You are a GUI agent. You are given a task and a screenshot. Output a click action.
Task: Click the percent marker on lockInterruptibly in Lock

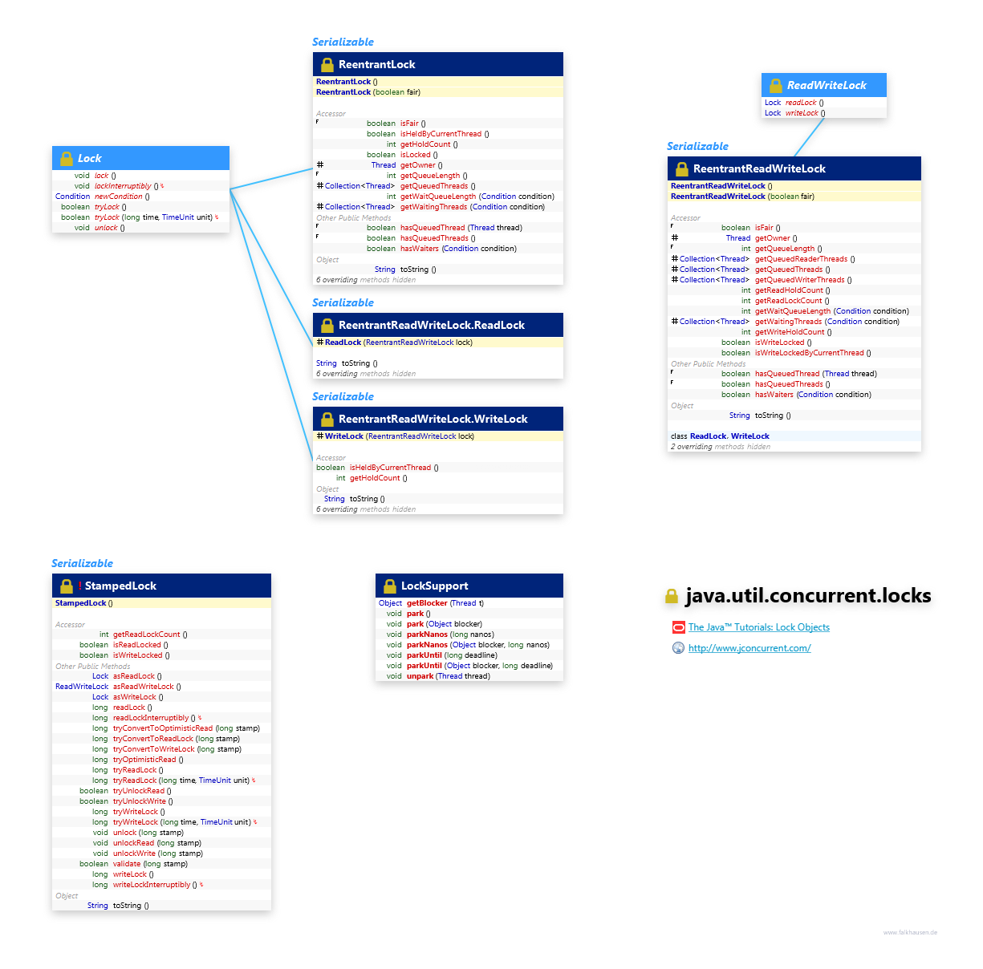(163, 185)
